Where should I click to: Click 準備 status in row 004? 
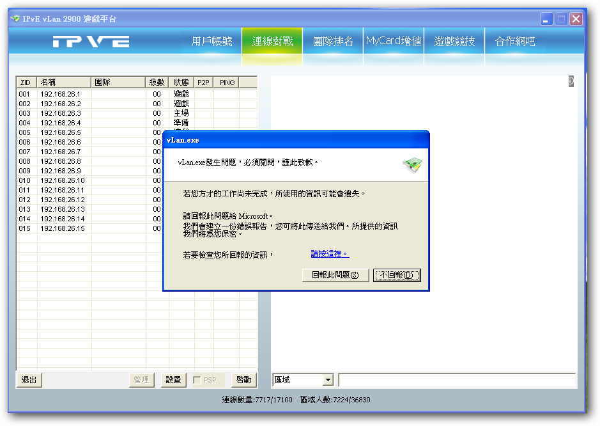point(181,123)
